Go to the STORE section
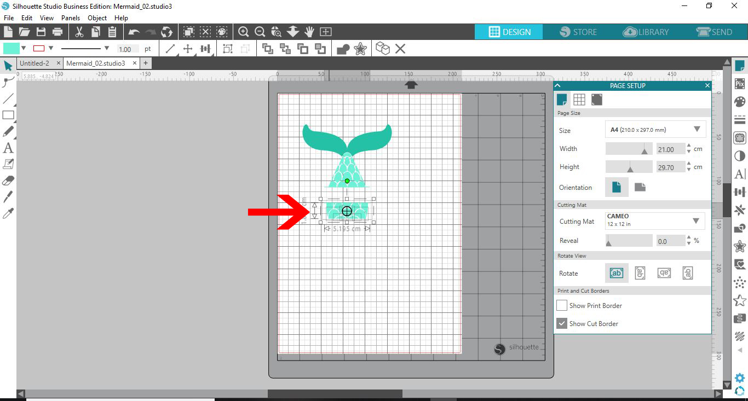Screen dimensions: 748x401 point(579,32)
